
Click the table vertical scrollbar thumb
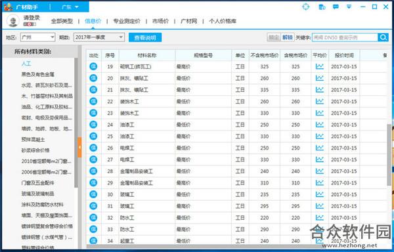(x=389, y=155)
